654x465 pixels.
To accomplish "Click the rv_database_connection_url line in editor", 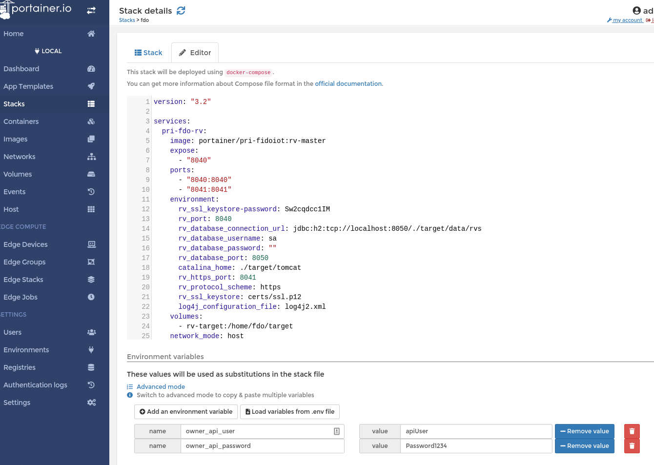I will (330, 229).
